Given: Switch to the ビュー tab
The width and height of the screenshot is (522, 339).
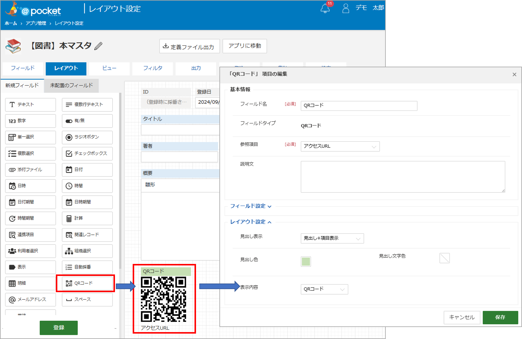Looking at the screenshot, I should 109,68.
